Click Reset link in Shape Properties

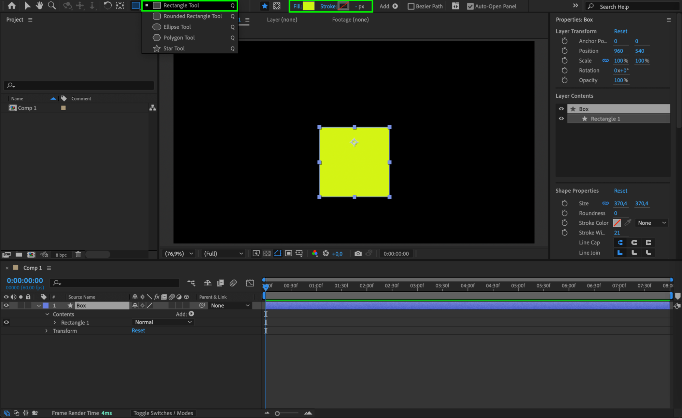pyautogui.click(x=620, y=191)
